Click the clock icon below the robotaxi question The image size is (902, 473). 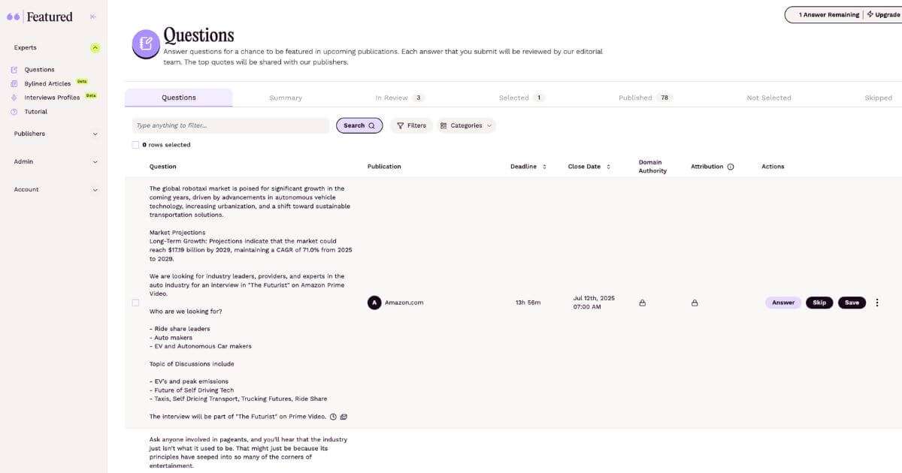(332, 416)
